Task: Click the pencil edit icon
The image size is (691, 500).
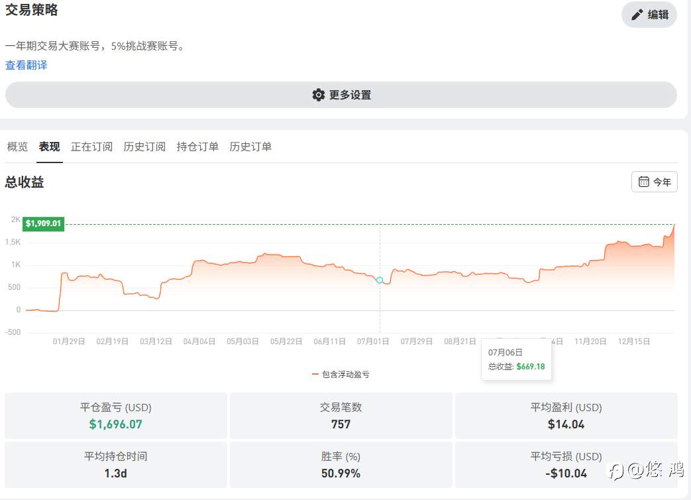Action: (637, 15)
